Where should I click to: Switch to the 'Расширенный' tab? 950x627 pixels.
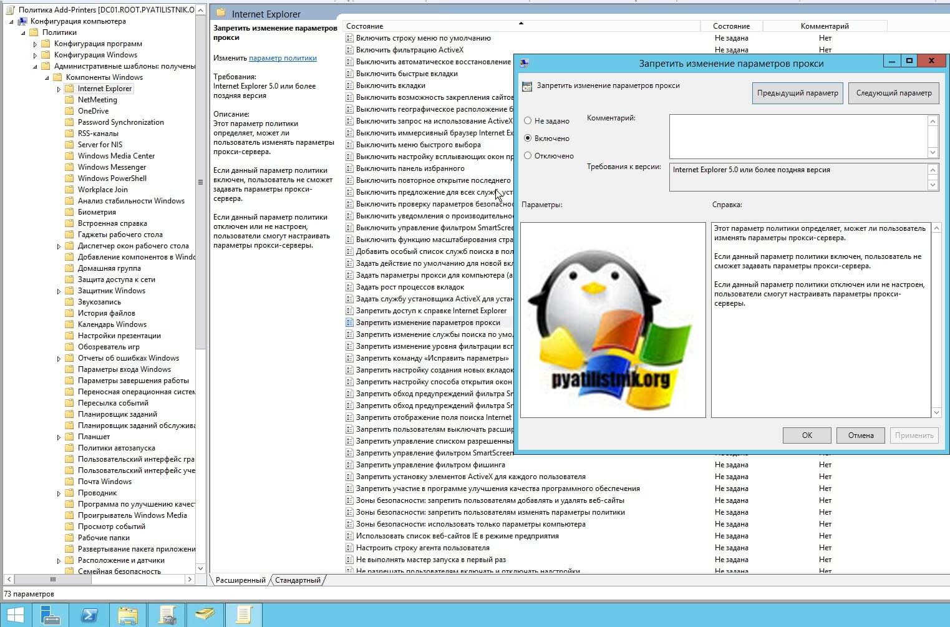pos(240,580)
